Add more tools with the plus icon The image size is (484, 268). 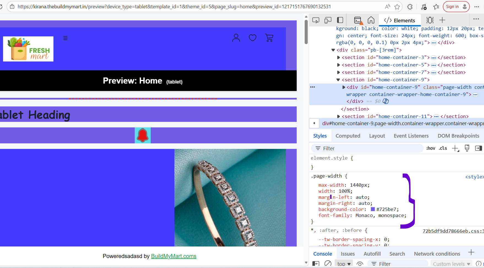pos(442,20)
